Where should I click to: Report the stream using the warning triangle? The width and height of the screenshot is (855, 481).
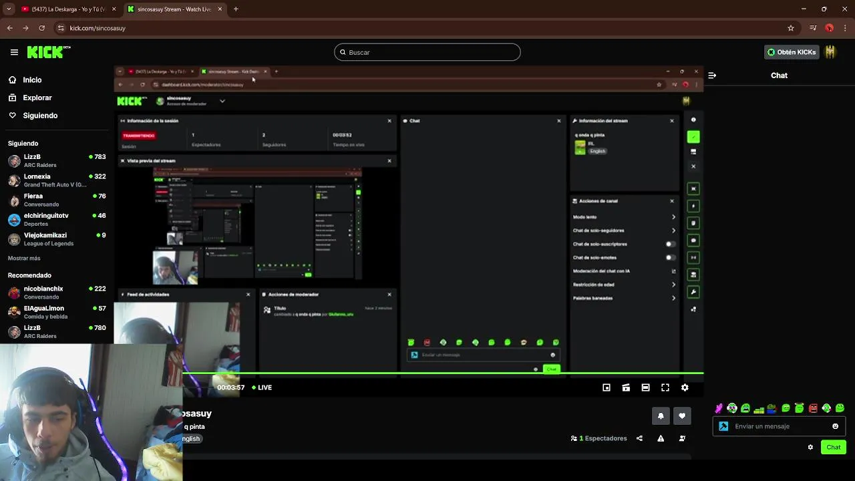[x=661, y=438]
